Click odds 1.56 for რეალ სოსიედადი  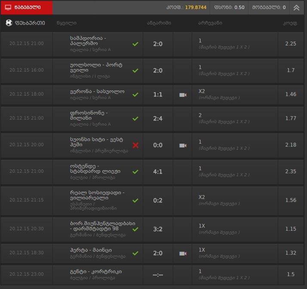[291, 200]
